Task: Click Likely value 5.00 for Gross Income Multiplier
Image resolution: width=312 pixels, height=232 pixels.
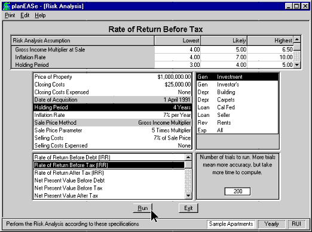Action: coord(224,50)
